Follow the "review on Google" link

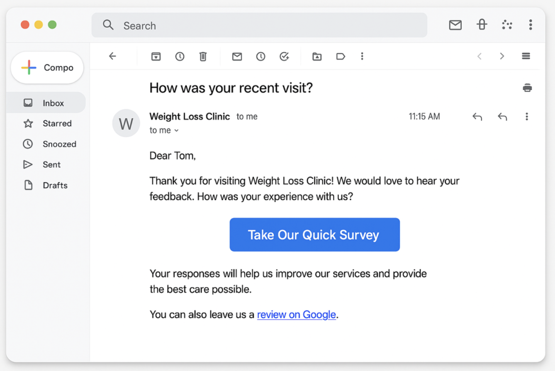[x=296, y=315]
